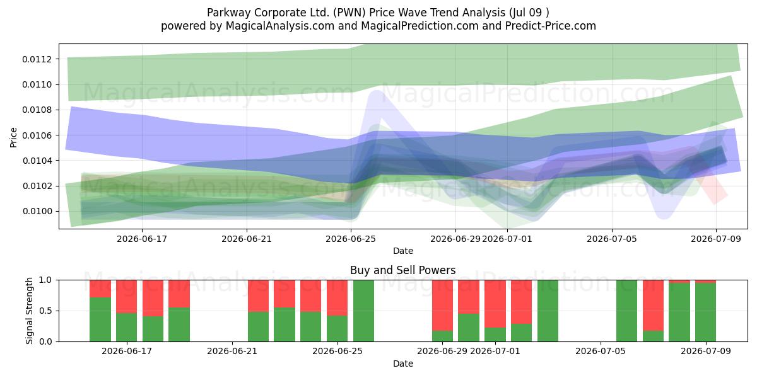
Task: Select the full green bar for 2026-07-03
Action: click(x=548, y=311)
